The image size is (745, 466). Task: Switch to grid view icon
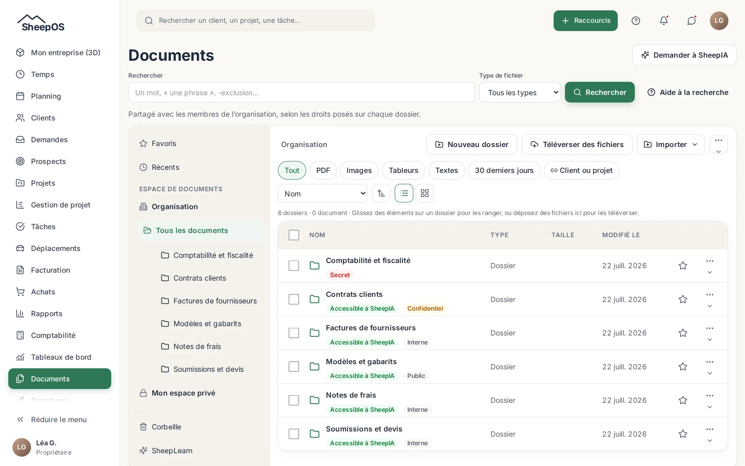pyautogui.click(x=425, y=193)
